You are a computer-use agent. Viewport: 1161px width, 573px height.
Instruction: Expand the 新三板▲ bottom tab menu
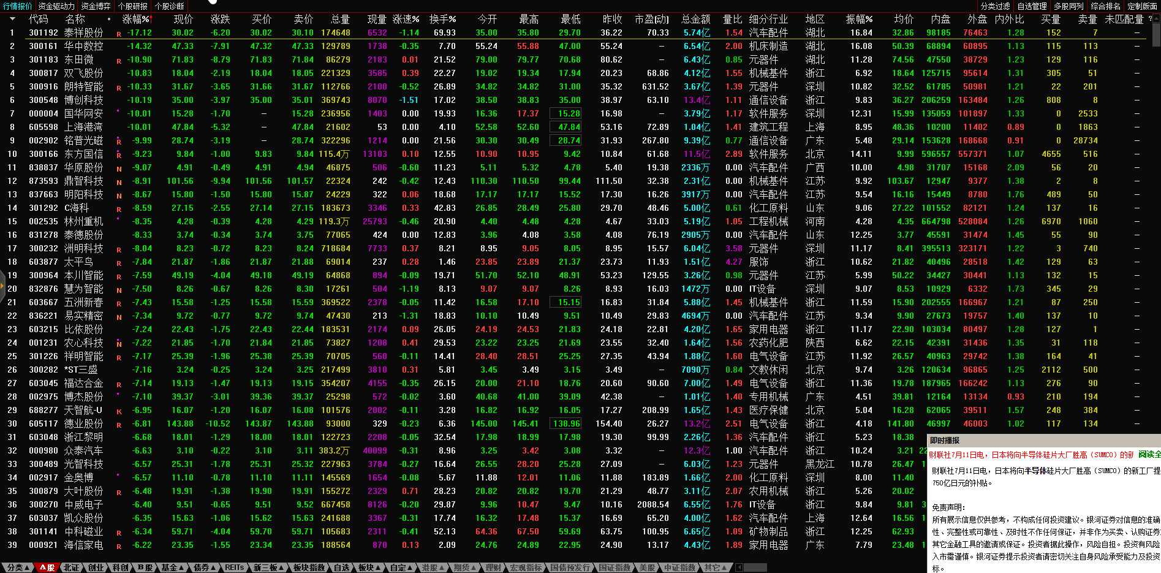tap(269, 567)
